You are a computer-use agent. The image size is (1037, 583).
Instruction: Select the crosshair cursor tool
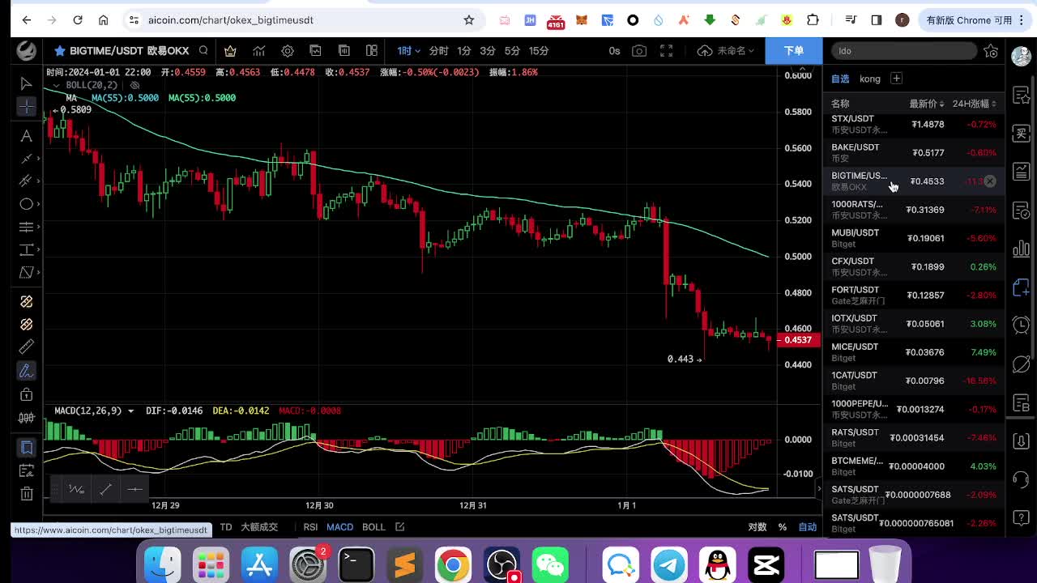click(26, 107)
